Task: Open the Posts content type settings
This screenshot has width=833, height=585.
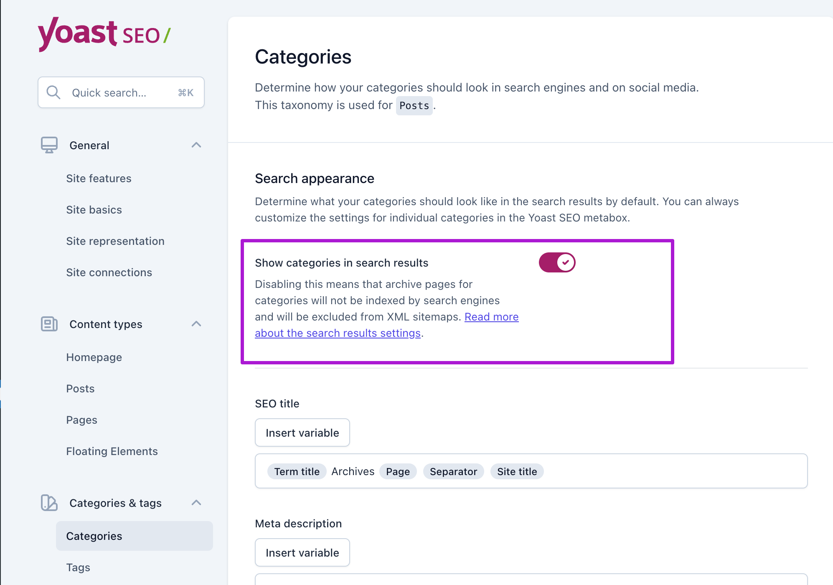Action: tap(80, 389)
